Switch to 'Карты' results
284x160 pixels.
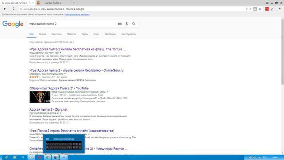point(85,34)
